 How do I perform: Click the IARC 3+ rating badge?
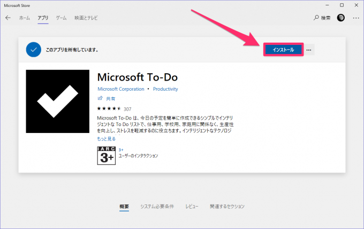(107, 155)
